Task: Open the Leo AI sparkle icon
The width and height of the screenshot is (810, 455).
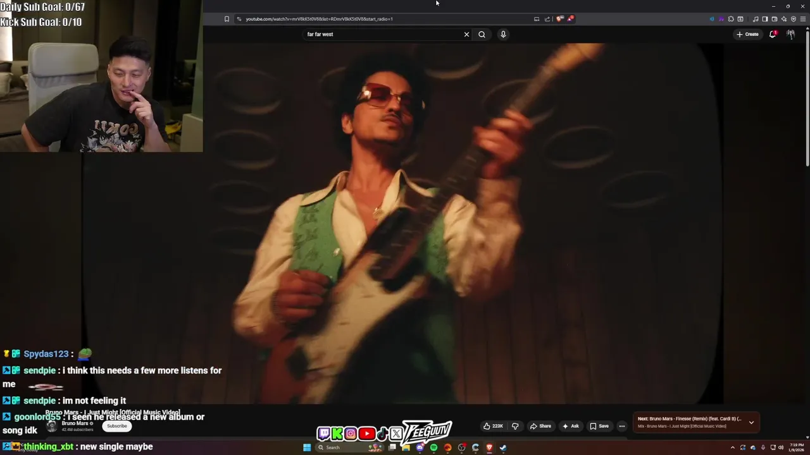Action: [784, 19]
